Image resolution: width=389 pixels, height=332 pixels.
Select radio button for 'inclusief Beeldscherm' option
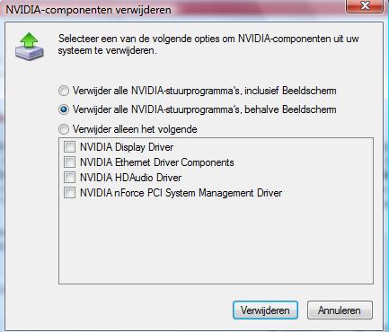coord(64,91)
